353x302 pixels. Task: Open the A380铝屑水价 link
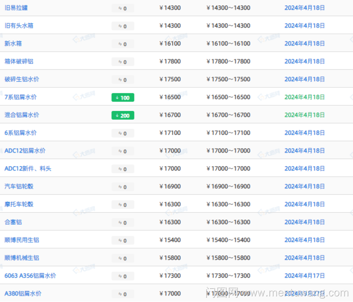[x=23, y=293]
